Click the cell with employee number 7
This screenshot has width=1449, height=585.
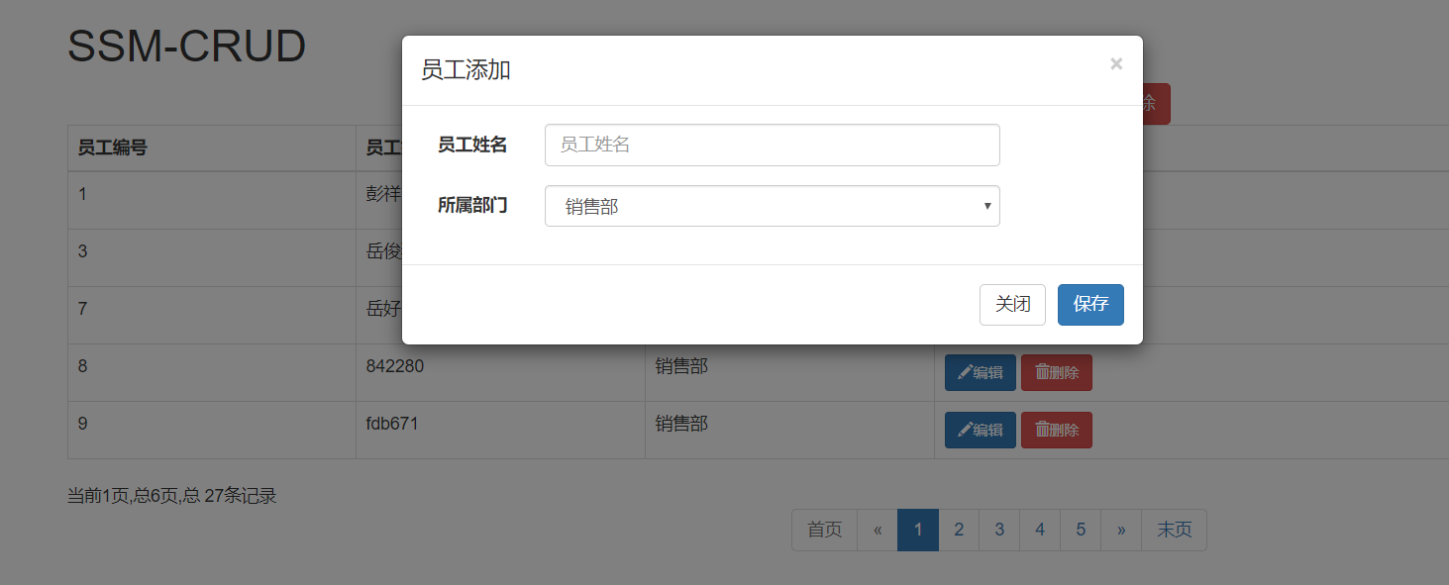coord(212,316)
